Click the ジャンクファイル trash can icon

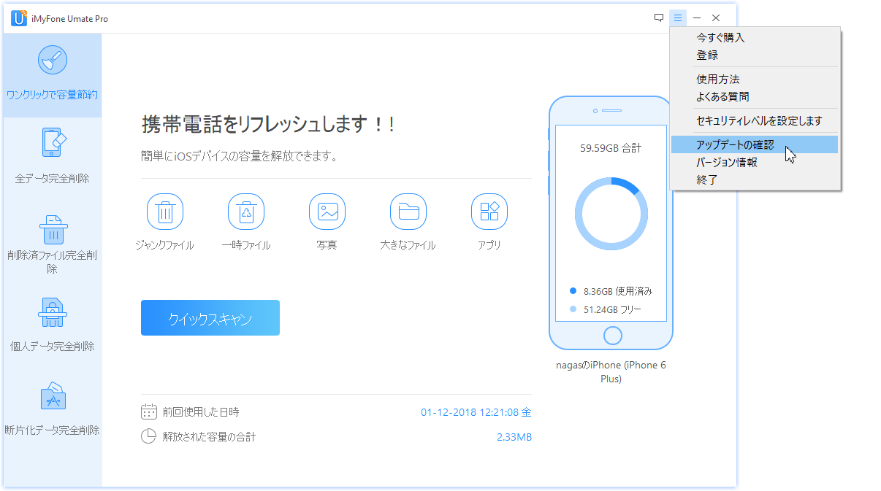click(165, 212)
